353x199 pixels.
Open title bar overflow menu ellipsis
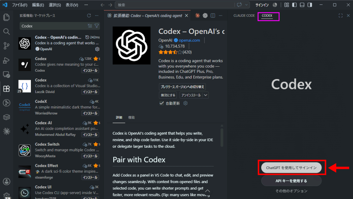tap(86, 5)
